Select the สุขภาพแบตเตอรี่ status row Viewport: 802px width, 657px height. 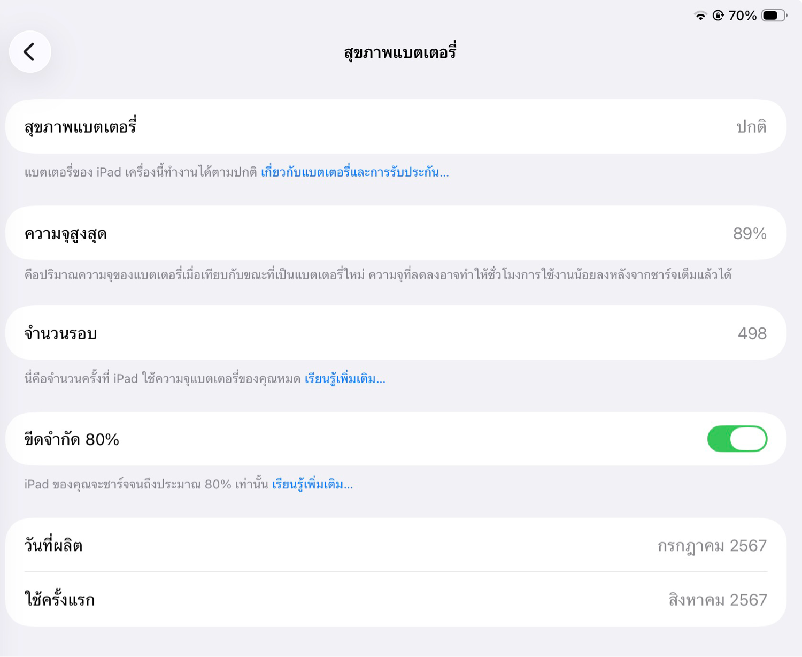pos(396,127)
